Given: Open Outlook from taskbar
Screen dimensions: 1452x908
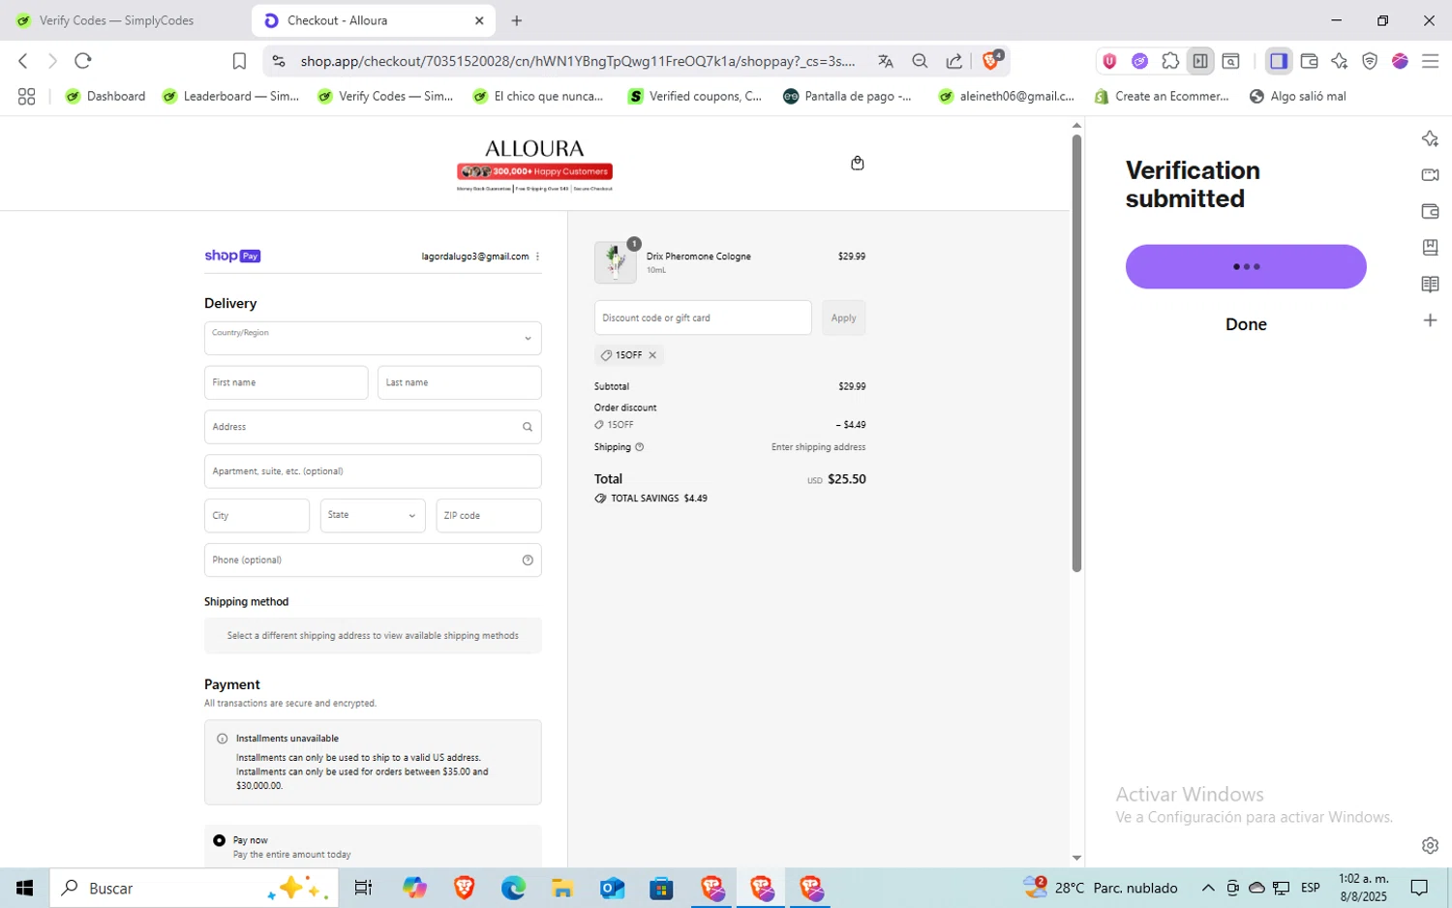Looking at the screenshot, I should click(612, 888).
